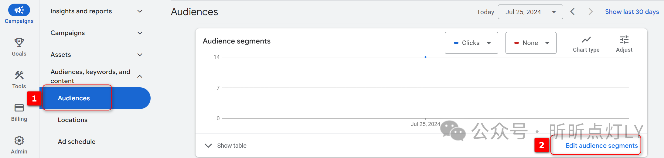Open the Tools wrench icon

tap(19, 75)
